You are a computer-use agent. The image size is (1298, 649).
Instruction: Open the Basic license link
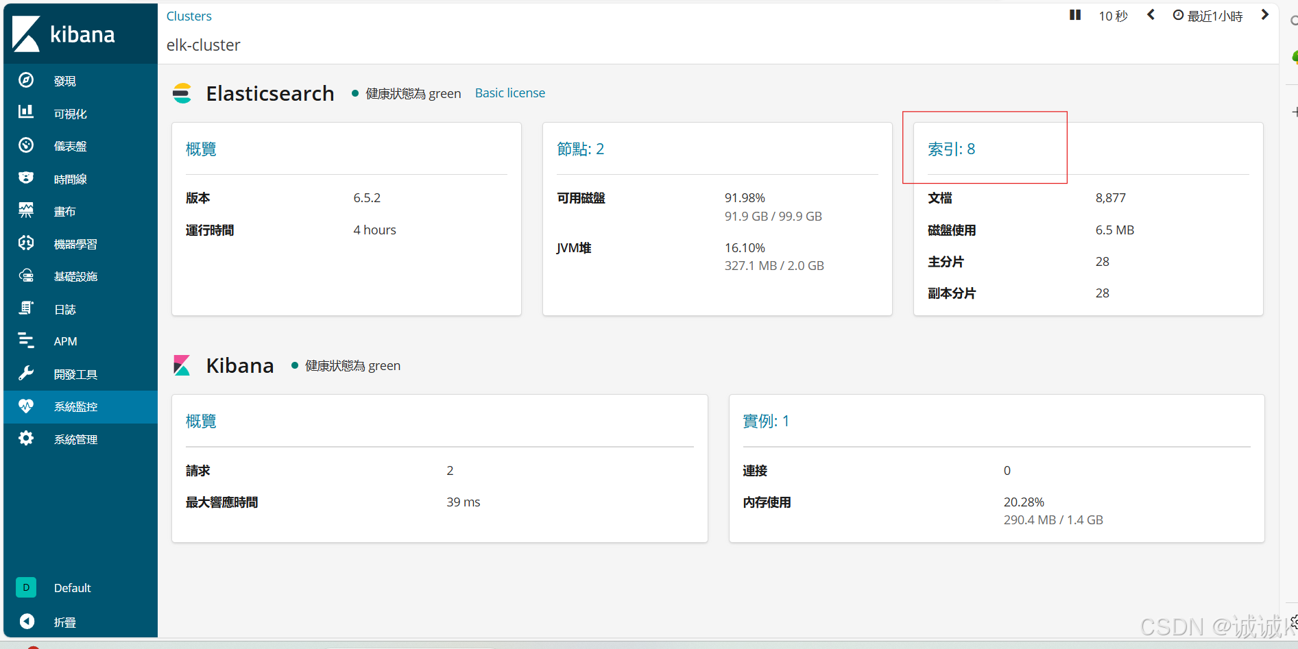(510, 93)
